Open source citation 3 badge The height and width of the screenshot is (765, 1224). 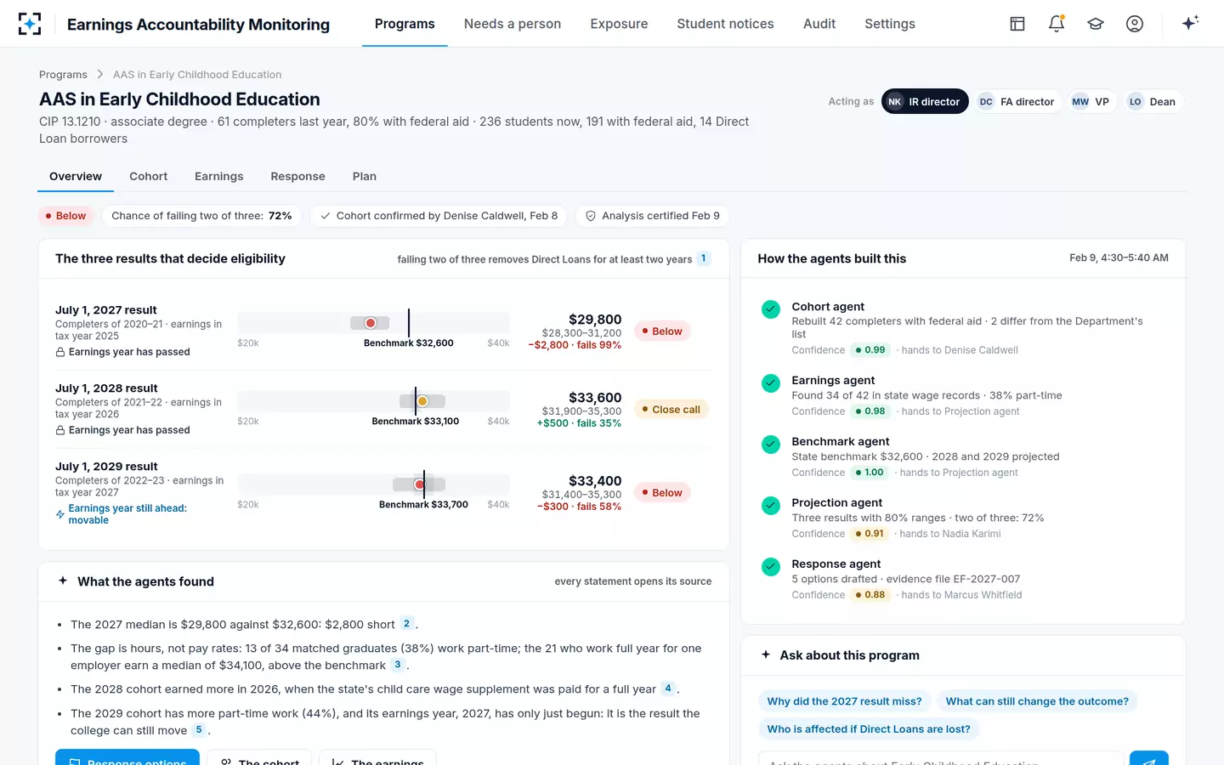pos(398,665)
